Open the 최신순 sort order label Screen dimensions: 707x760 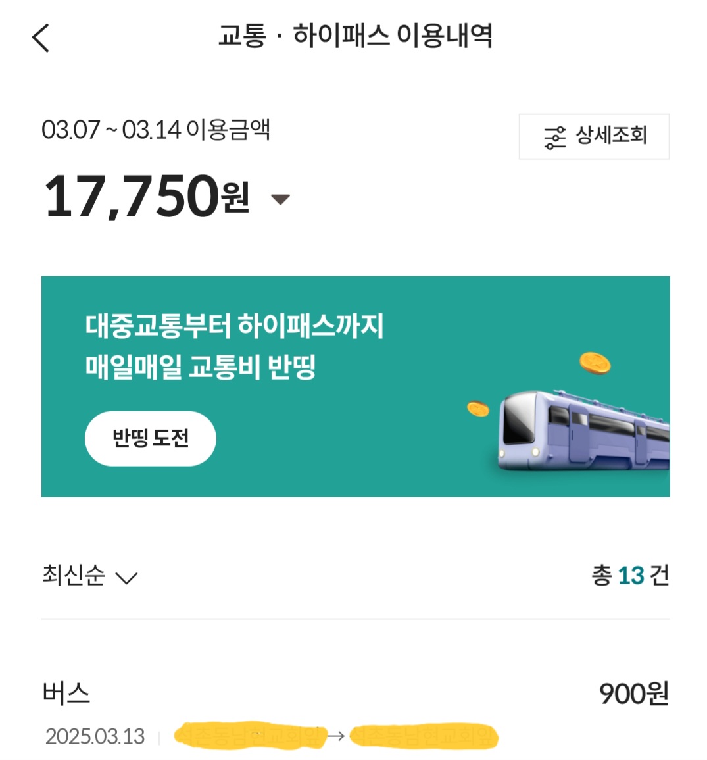[x=74, y=576]
